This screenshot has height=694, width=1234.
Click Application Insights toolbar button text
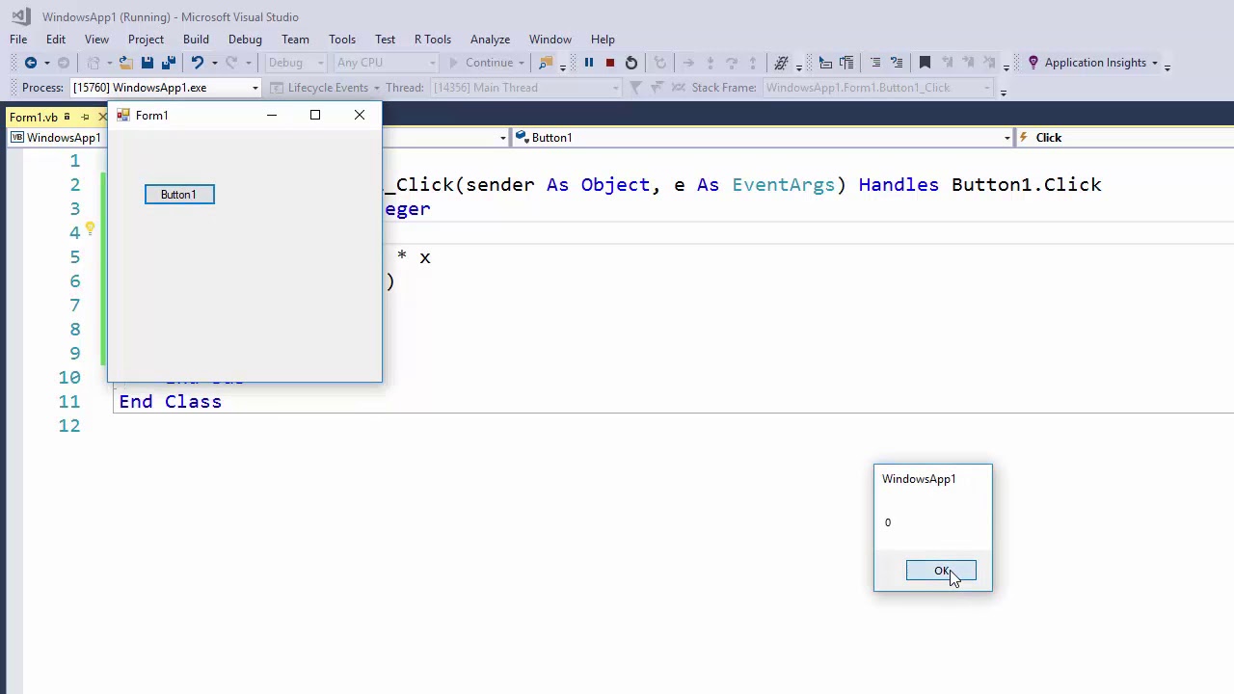point(1095,63)
